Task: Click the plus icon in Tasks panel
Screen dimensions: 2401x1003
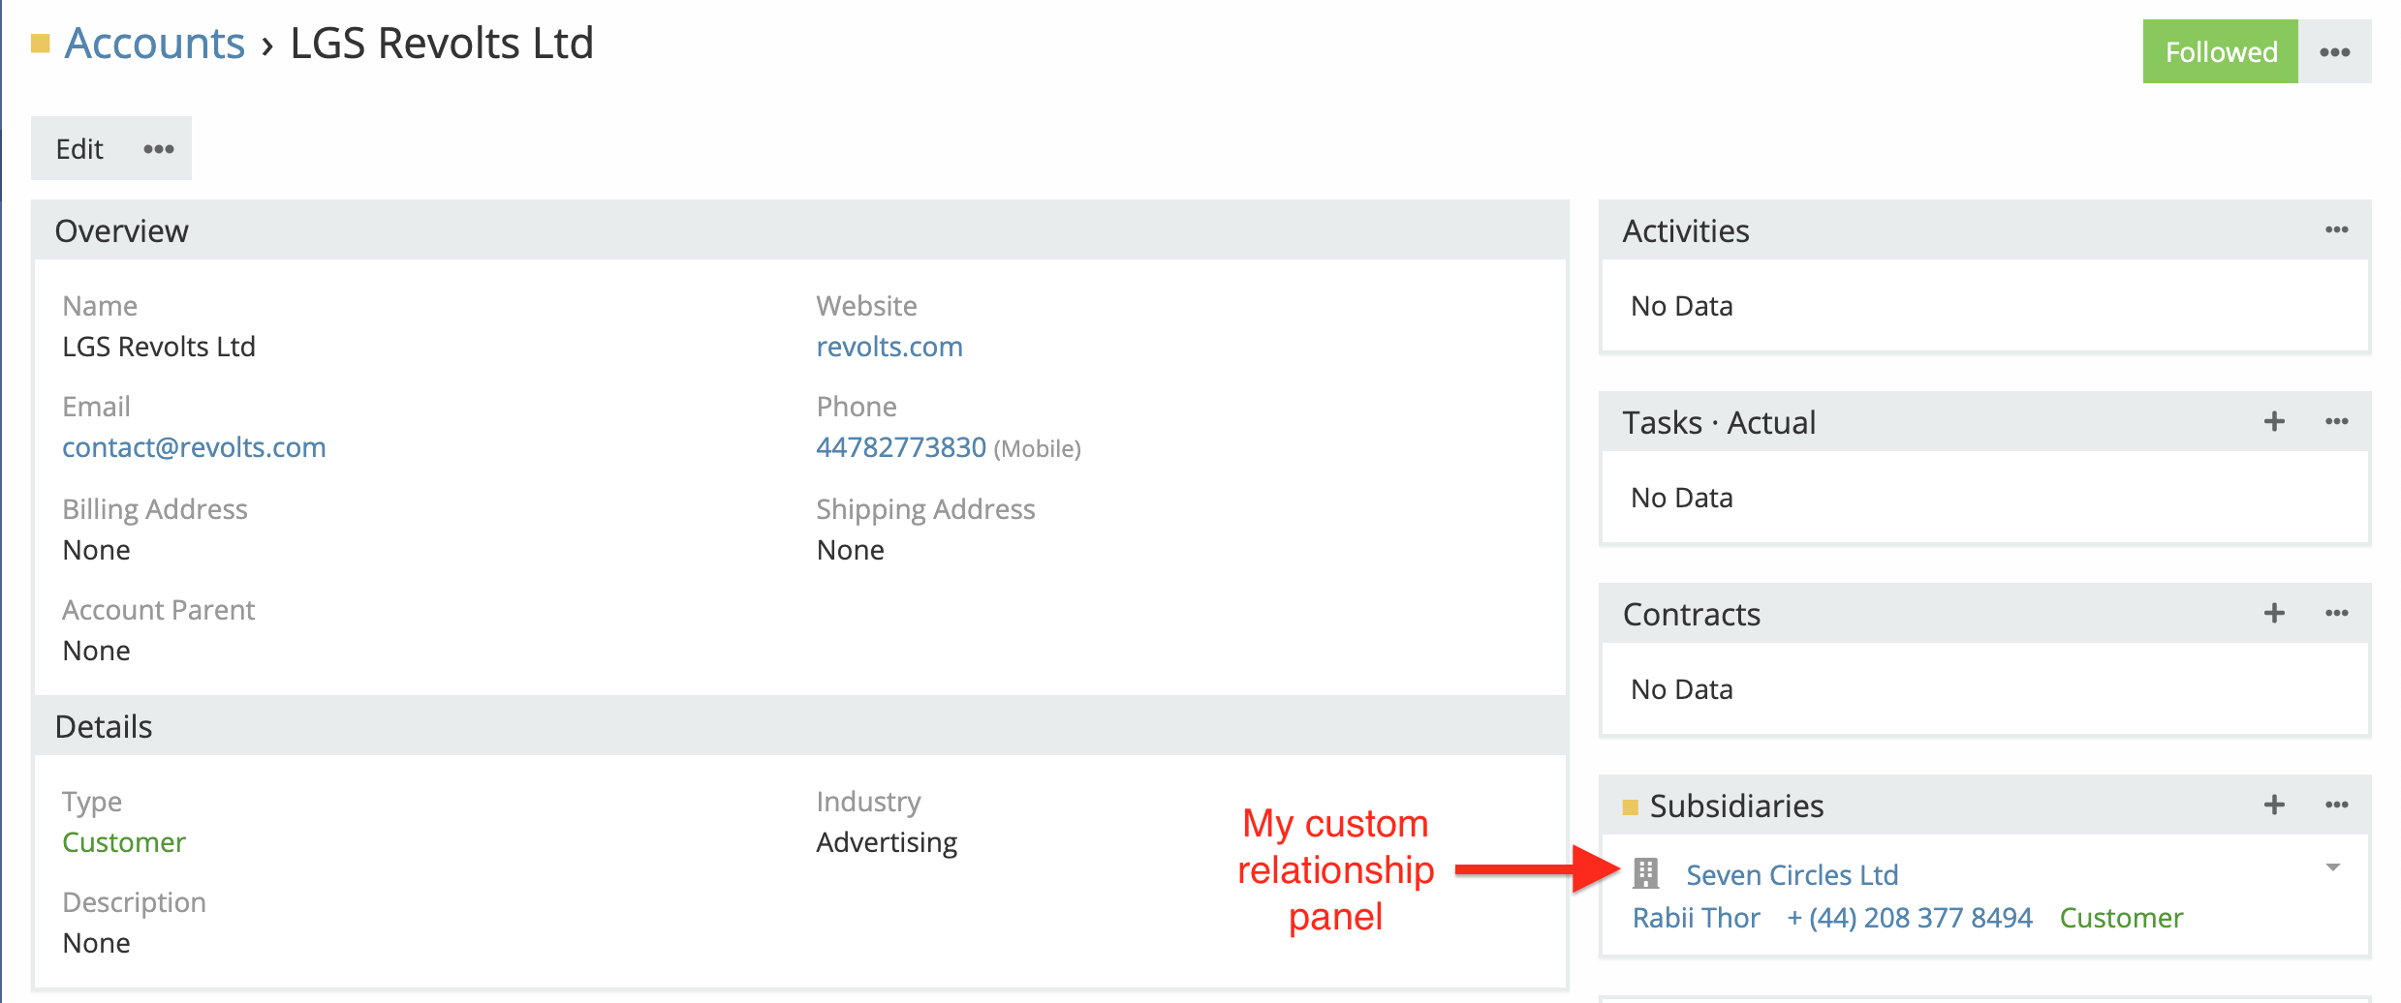Action: [x=2274, y=421]
